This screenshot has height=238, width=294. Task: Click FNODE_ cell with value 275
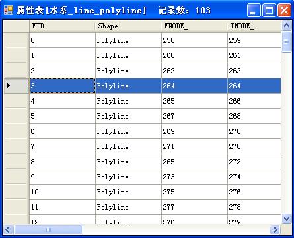pyautogui.click(x=194, y=192)
